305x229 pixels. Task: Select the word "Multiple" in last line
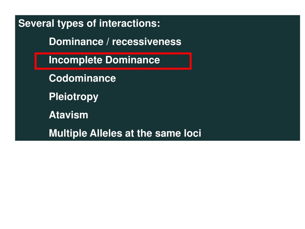pyautogui.click(x=68, y=134)
